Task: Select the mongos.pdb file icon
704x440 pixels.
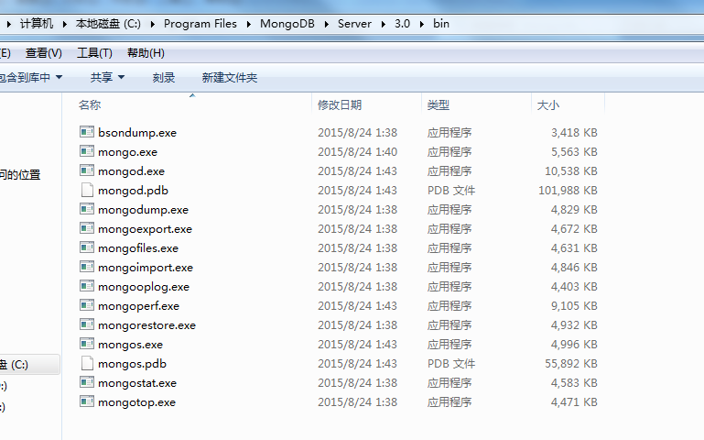Action: click(x=87, y=363)
